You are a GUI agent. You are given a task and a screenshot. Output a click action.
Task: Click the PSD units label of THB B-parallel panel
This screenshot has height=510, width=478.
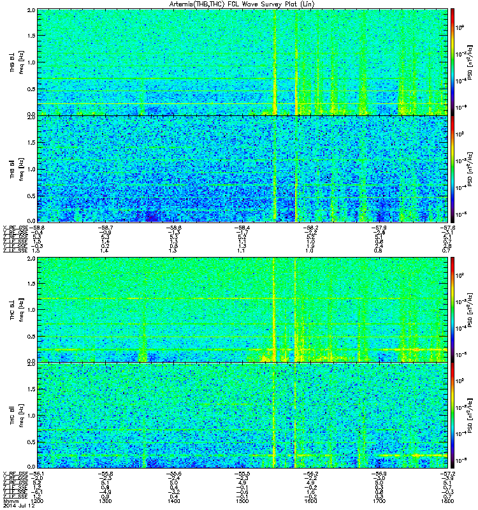[x=470, y=169]
